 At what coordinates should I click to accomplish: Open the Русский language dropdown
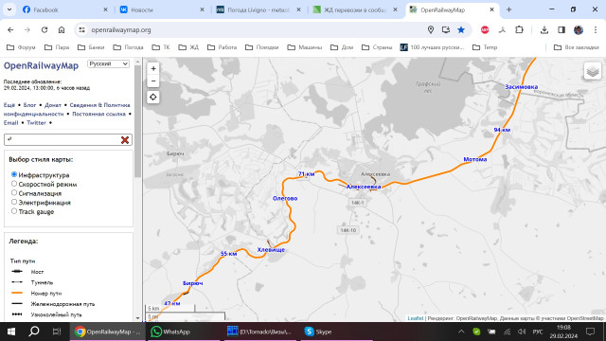(x=108, y=63)
